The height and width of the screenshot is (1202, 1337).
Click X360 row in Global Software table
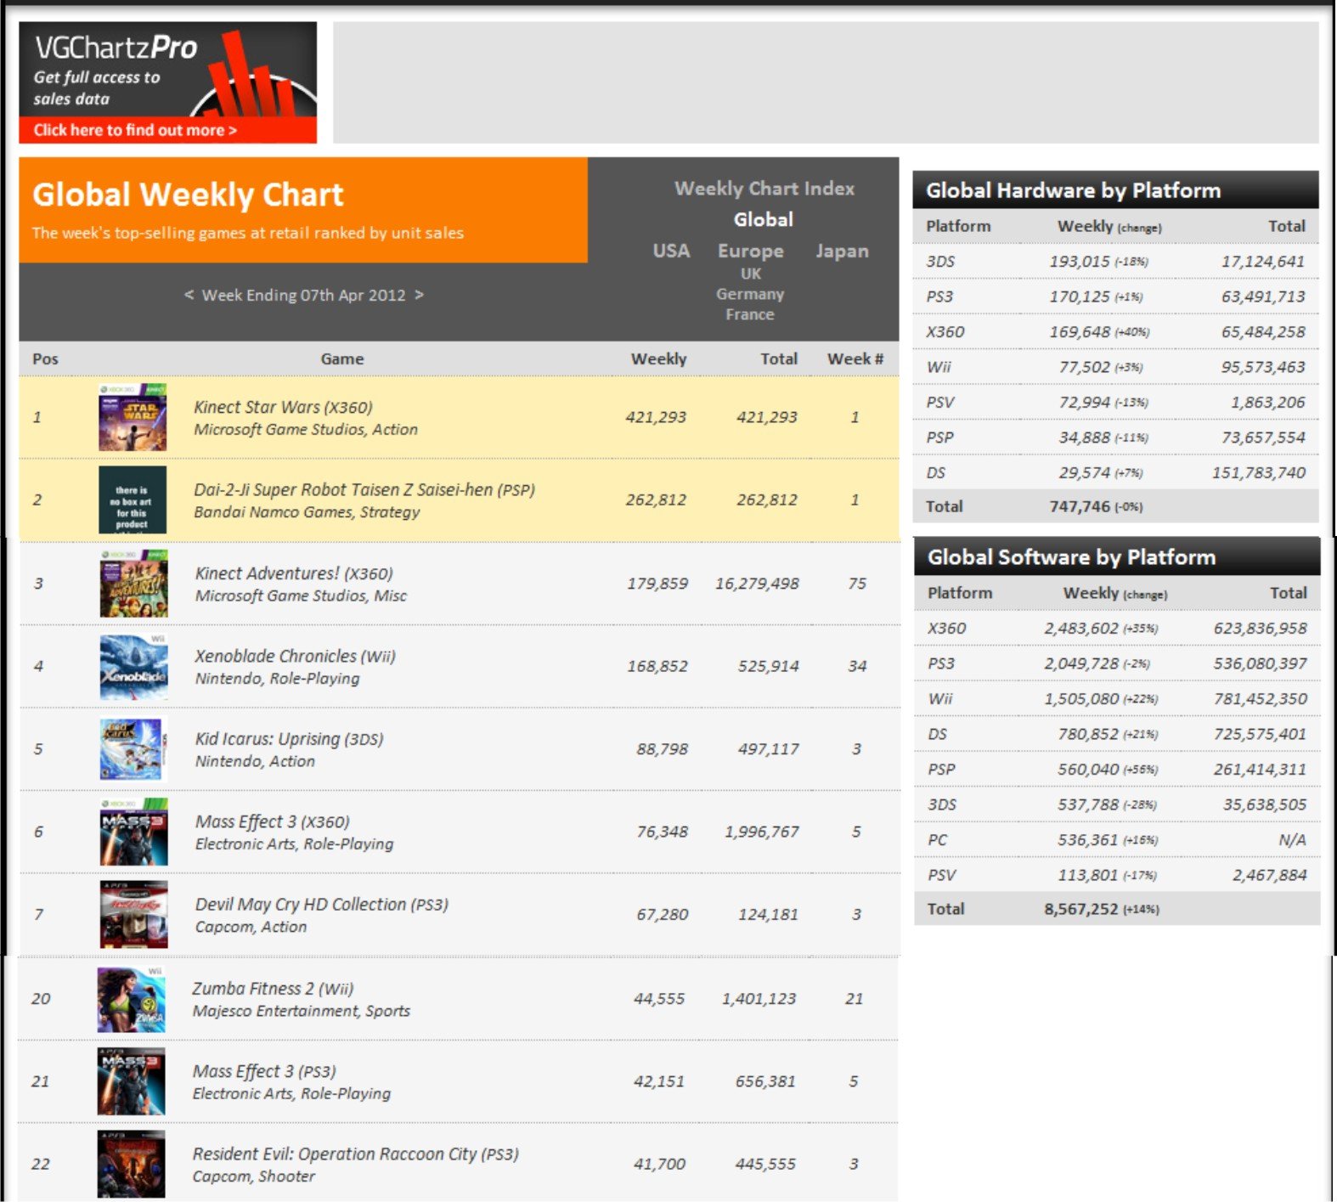tap(1117, 629)
